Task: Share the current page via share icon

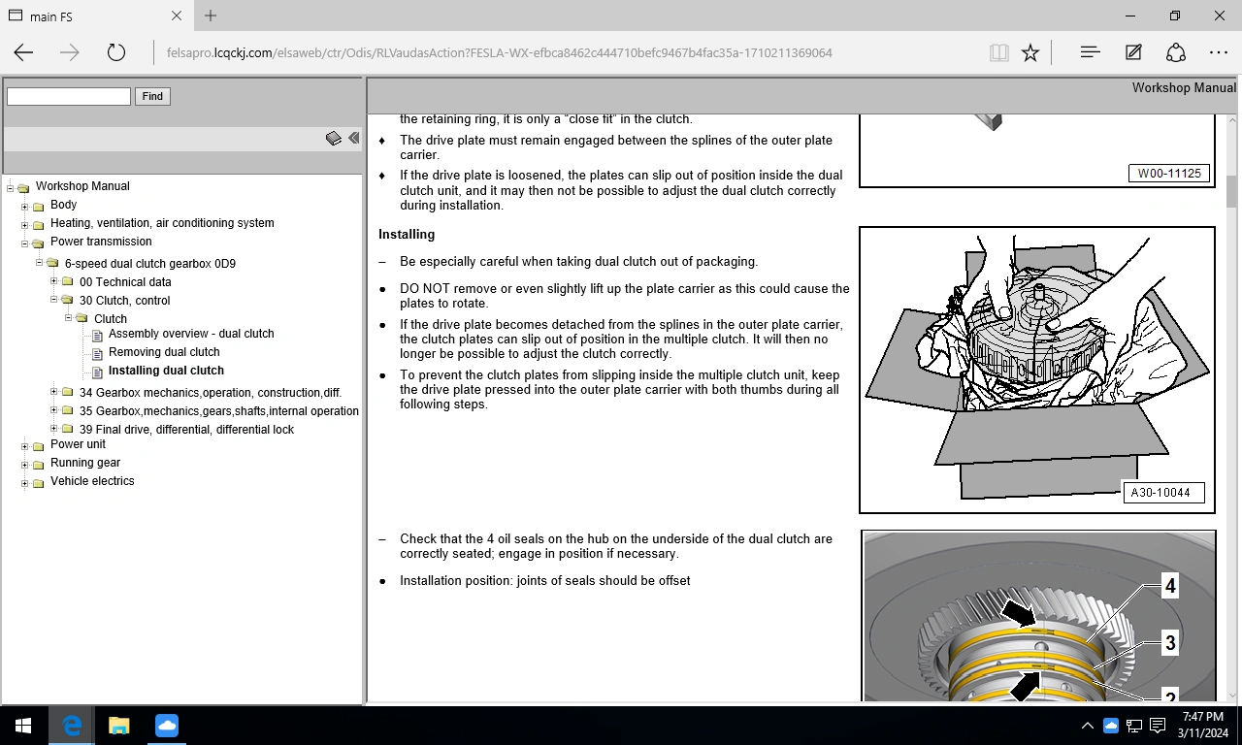Action: [1176, 52]
